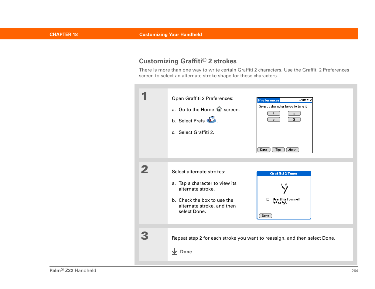Select Done in the Preferences screen

pos(264,150)
